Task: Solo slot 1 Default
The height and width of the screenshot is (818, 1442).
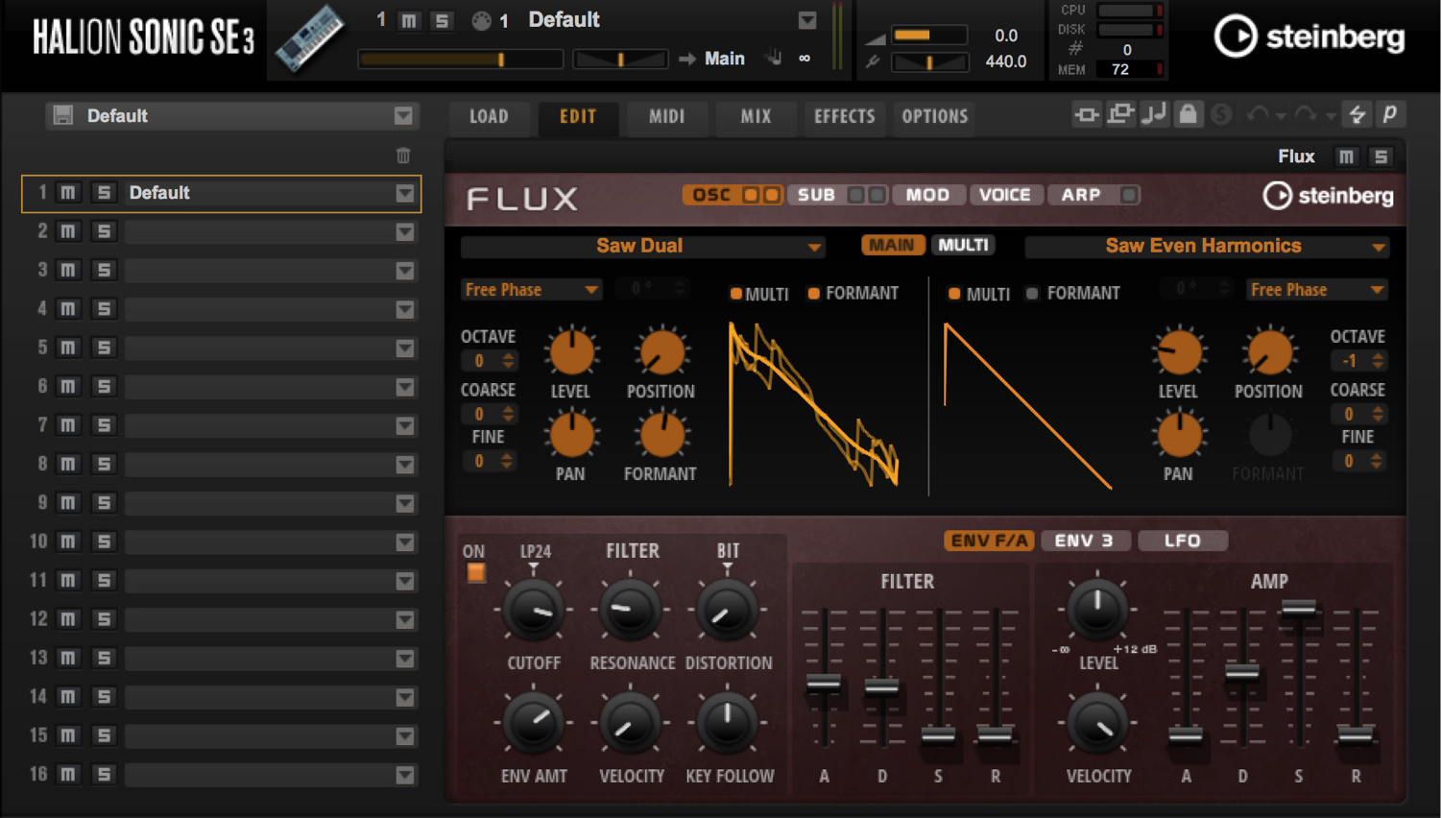Action: [x=104, y=192]
